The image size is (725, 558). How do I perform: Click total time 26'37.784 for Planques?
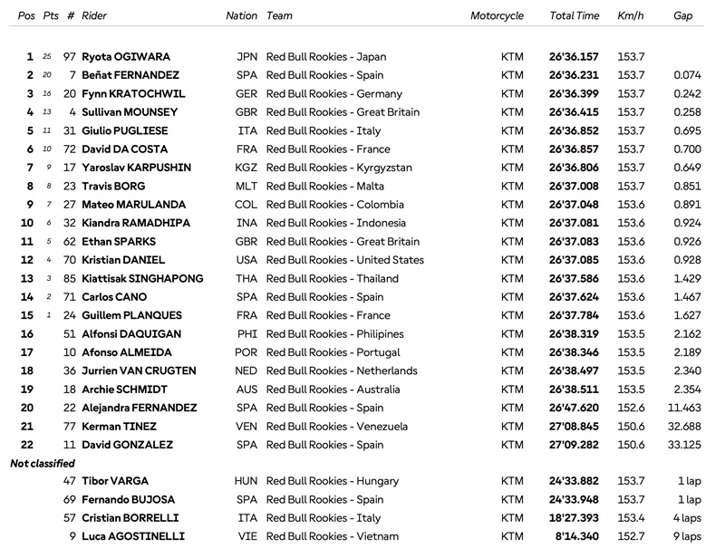pyautogui.click(x=574, y=315)
